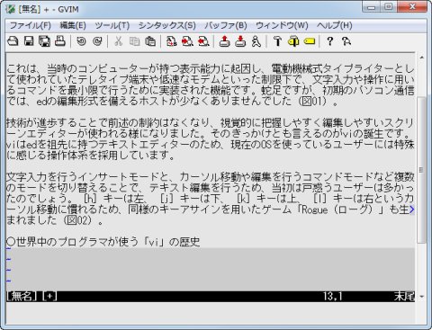Paste from clipboard using Paste icon
432x330 pixels.
pos(150,41)
